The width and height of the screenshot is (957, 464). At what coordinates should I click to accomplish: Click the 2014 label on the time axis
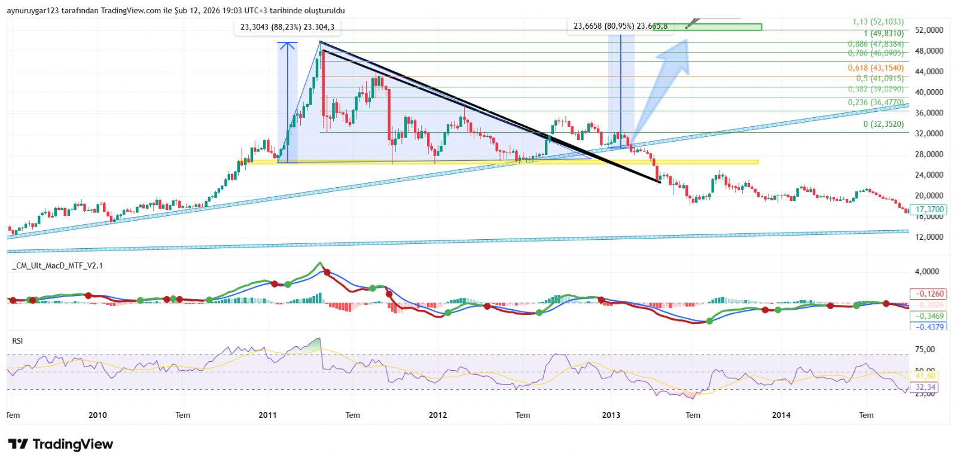click(781, 415)
